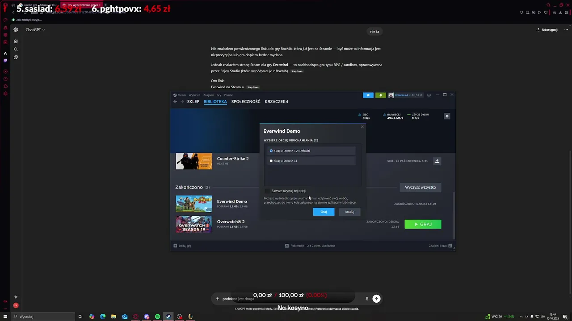This screenshot has height=321, width=572.
Task: Click Anuluj to cancel launch dialog
Action: tap(349, 212)
